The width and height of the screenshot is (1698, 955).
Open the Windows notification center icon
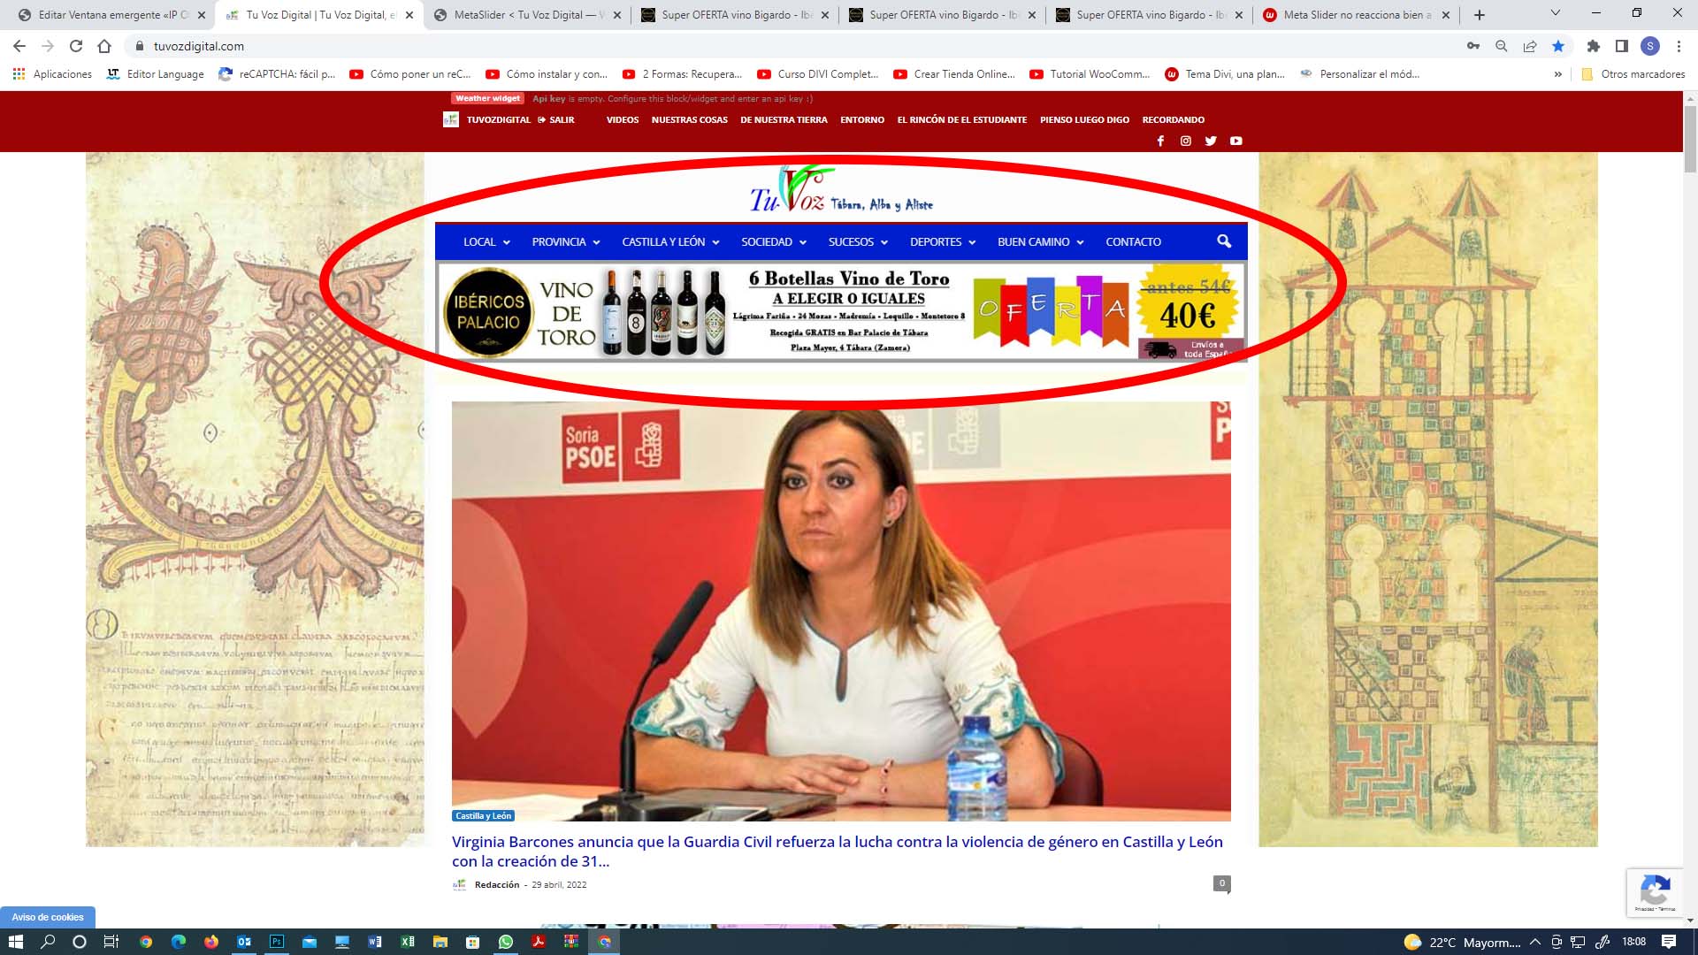pos(1669,942)
